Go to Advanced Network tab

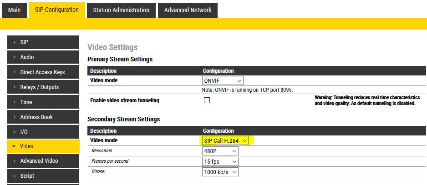point(188,10)
